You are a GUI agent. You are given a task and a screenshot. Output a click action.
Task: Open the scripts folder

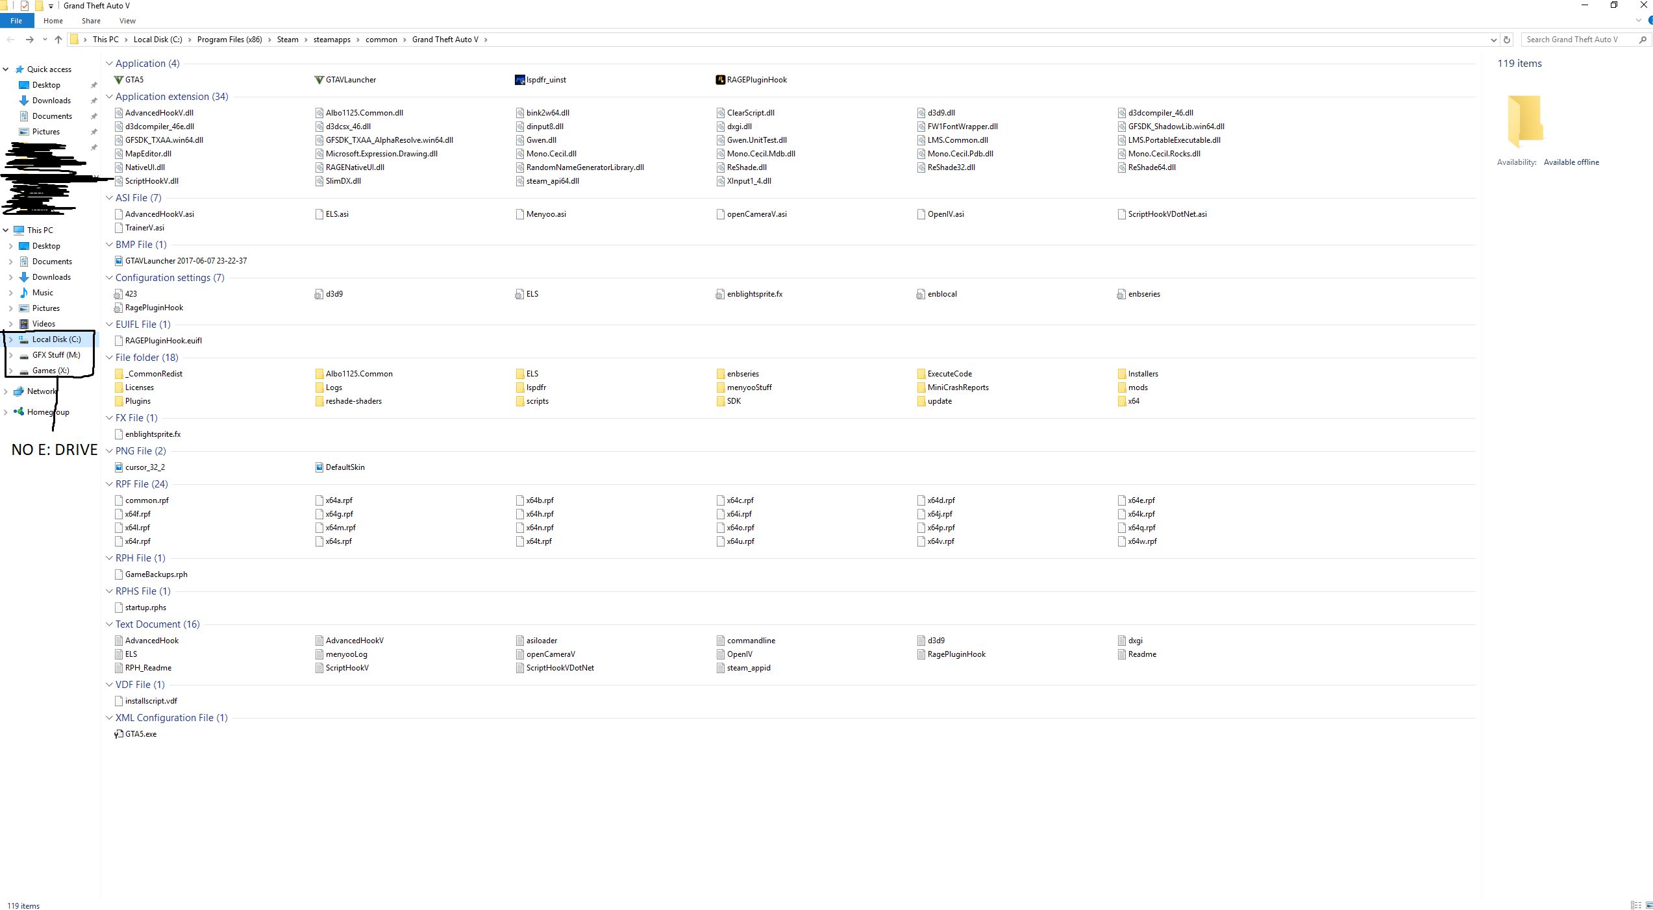point(537,401)
